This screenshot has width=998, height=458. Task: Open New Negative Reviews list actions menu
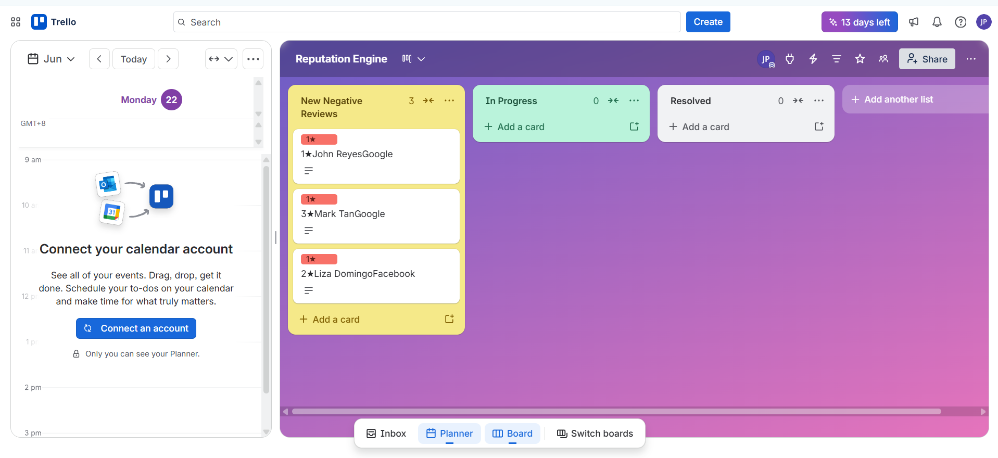point(449,100)
